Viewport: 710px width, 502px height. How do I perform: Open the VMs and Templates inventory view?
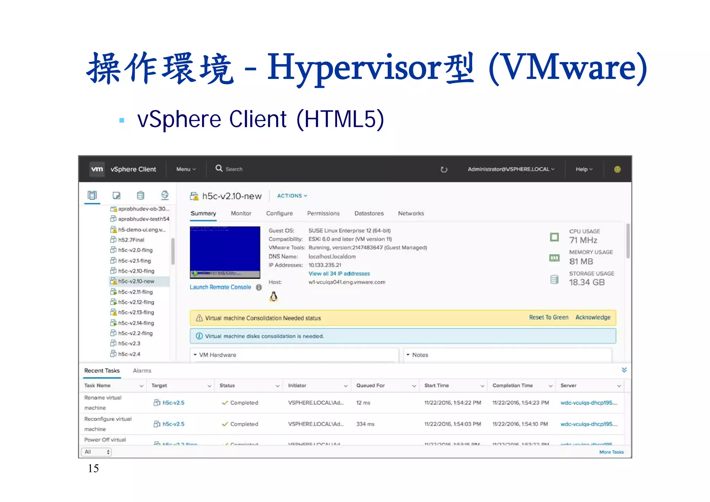click(x=116, y=196)
